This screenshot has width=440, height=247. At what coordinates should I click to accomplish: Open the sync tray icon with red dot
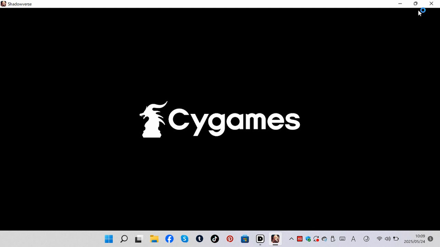(316, 239)
